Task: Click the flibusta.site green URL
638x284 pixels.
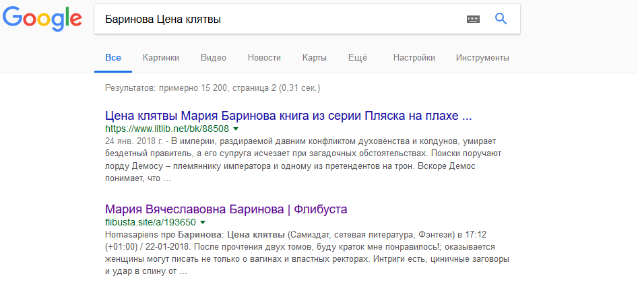Action: pyautogui.click(x=150, y=222)
